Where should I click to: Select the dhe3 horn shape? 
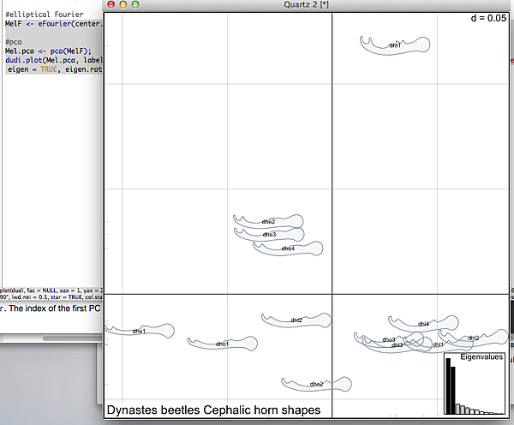(x=269, y=235)
